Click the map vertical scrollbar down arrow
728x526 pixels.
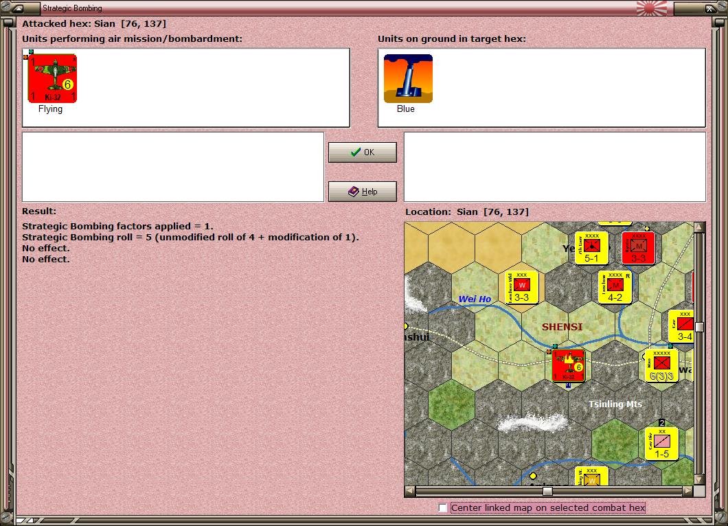pos(699,479)
